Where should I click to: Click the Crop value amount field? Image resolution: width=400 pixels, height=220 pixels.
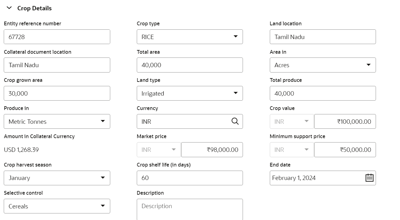point(345,122)
